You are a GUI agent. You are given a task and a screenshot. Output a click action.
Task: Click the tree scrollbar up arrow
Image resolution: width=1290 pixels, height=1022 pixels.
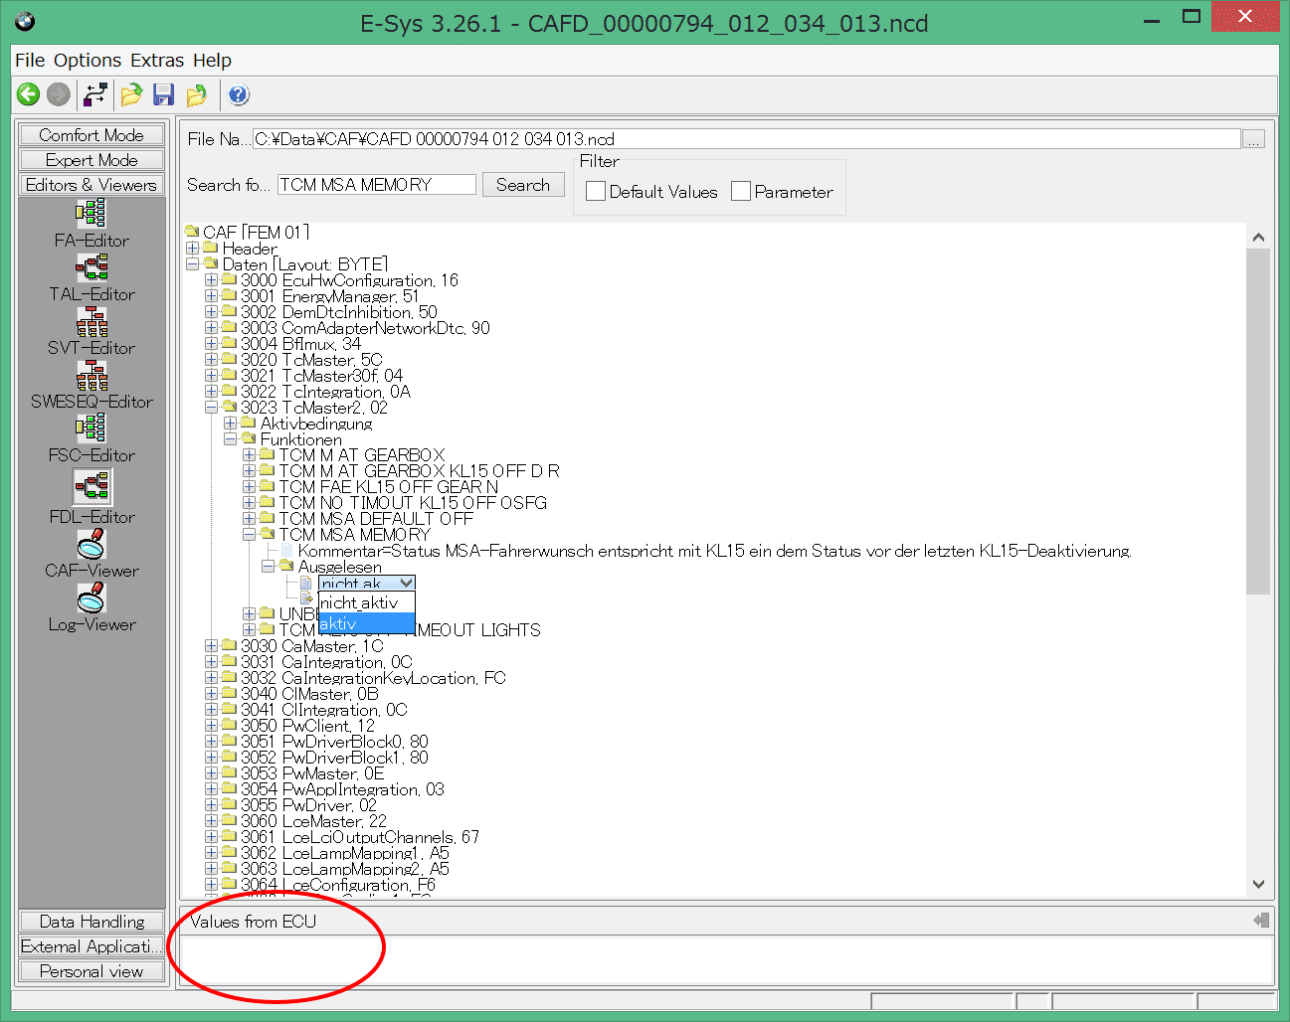pos(1258,238)
